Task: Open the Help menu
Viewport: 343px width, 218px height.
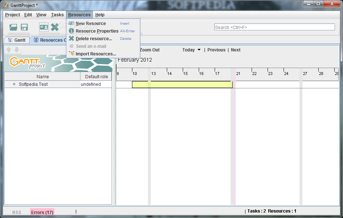Action: click(x=100, y=14)
